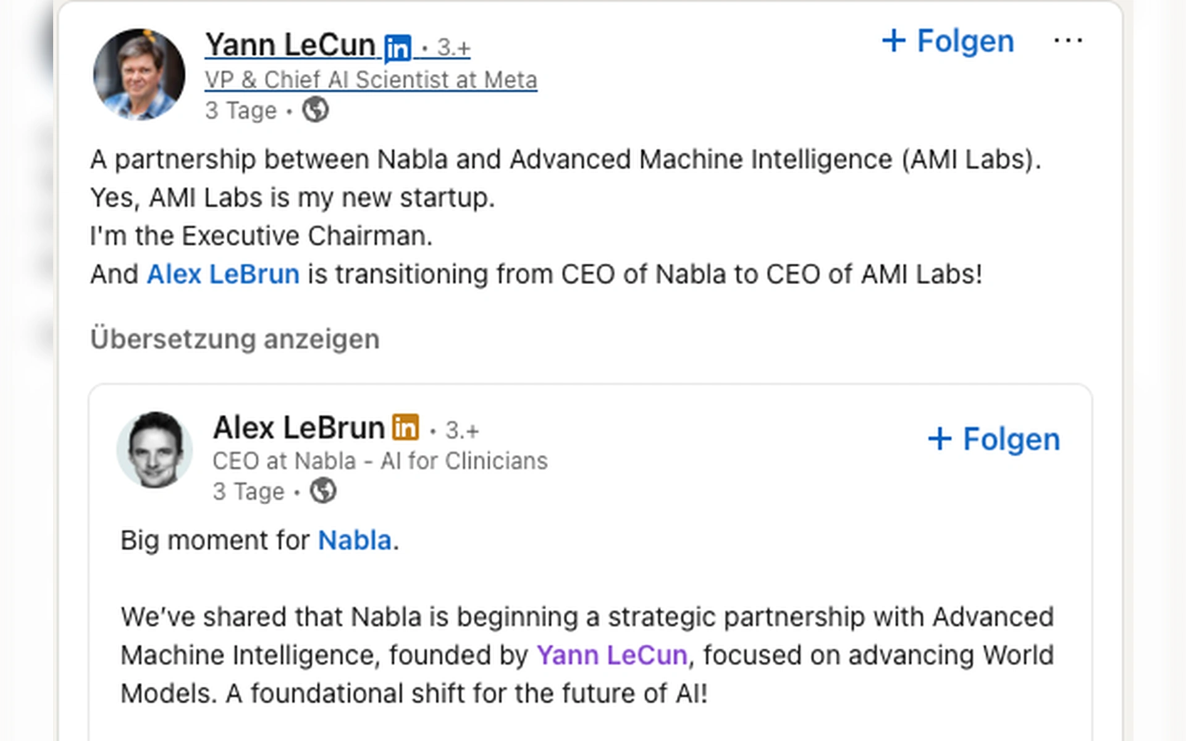
Task: Show translation via 'Übersetzung anzeigen'
Action: point(236,338)
